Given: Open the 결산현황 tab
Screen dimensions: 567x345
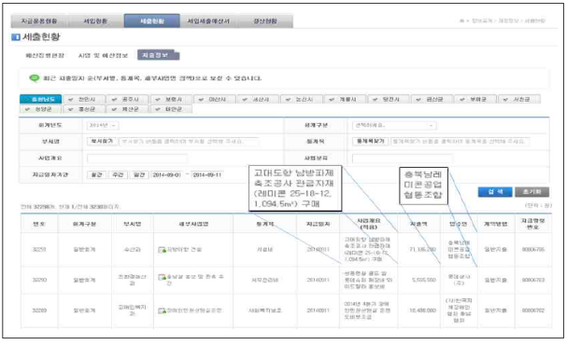Looking at the screenshot, I should pos(265,21).
